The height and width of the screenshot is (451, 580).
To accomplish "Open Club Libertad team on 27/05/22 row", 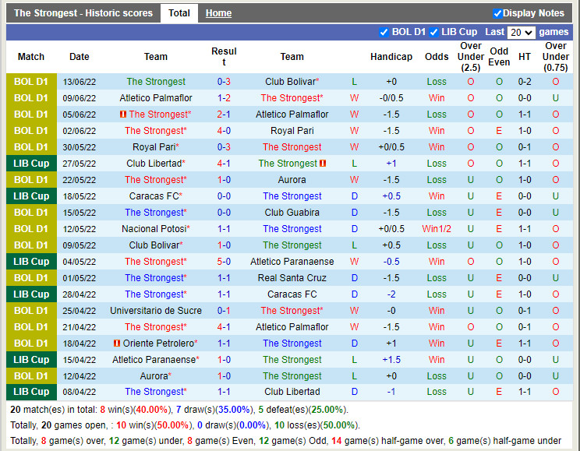I will [156, 164].
